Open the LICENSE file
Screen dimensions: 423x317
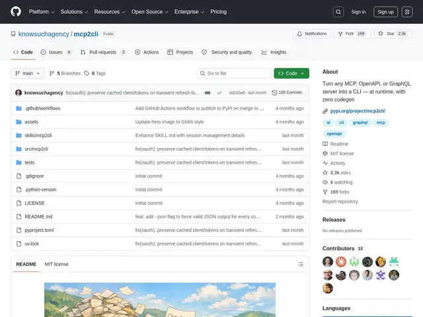(34, 203)
